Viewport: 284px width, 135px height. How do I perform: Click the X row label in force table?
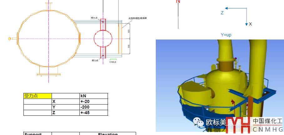pos(66,101)
